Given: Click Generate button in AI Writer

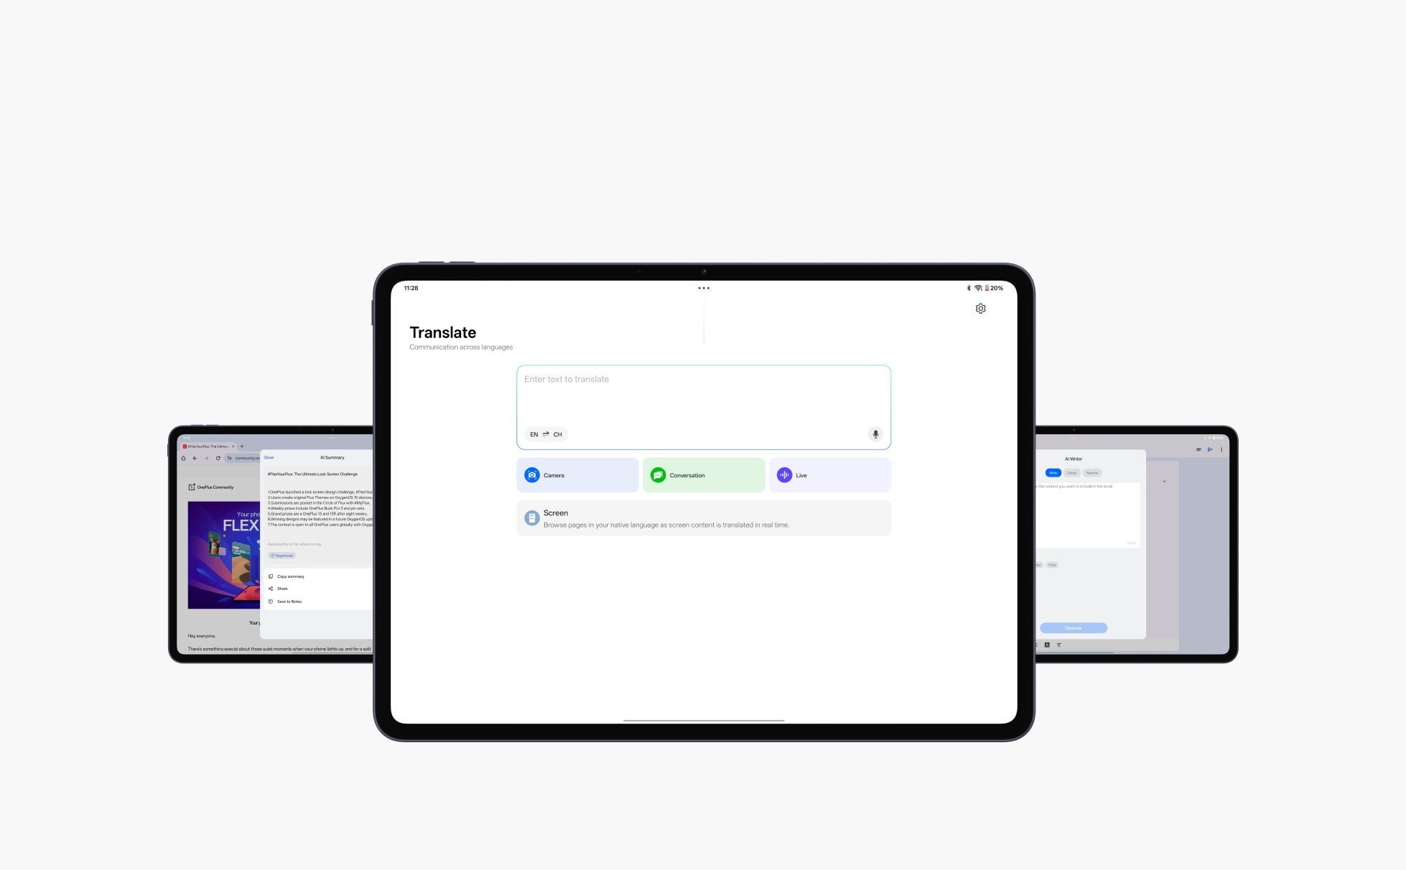Looking at the screenshot, I should click(1073, 628).
